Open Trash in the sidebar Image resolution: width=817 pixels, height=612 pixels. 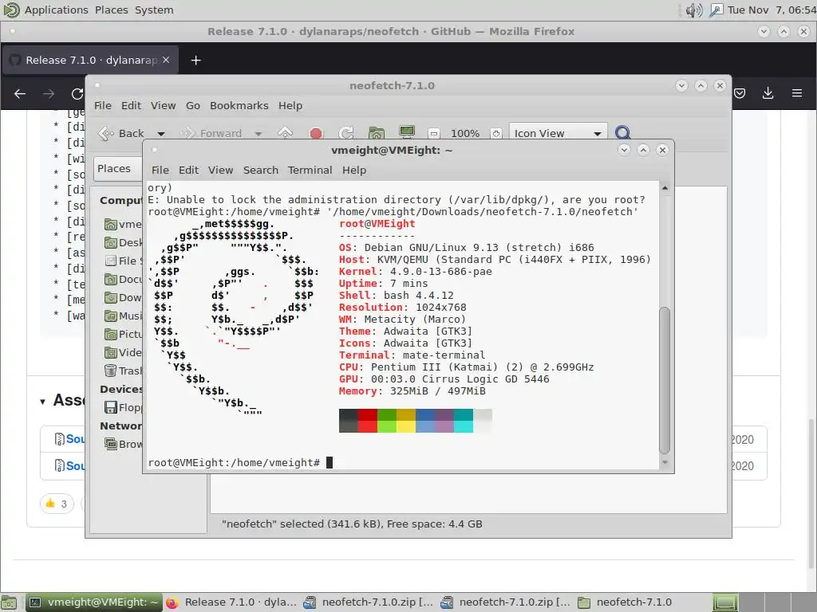[124, 371]
